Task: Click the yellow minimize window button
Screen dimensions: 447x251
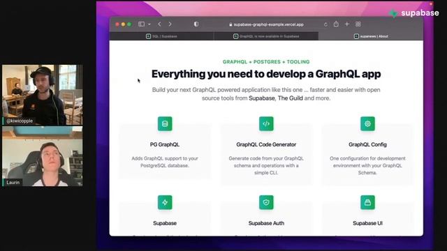Action: [123, 24]
